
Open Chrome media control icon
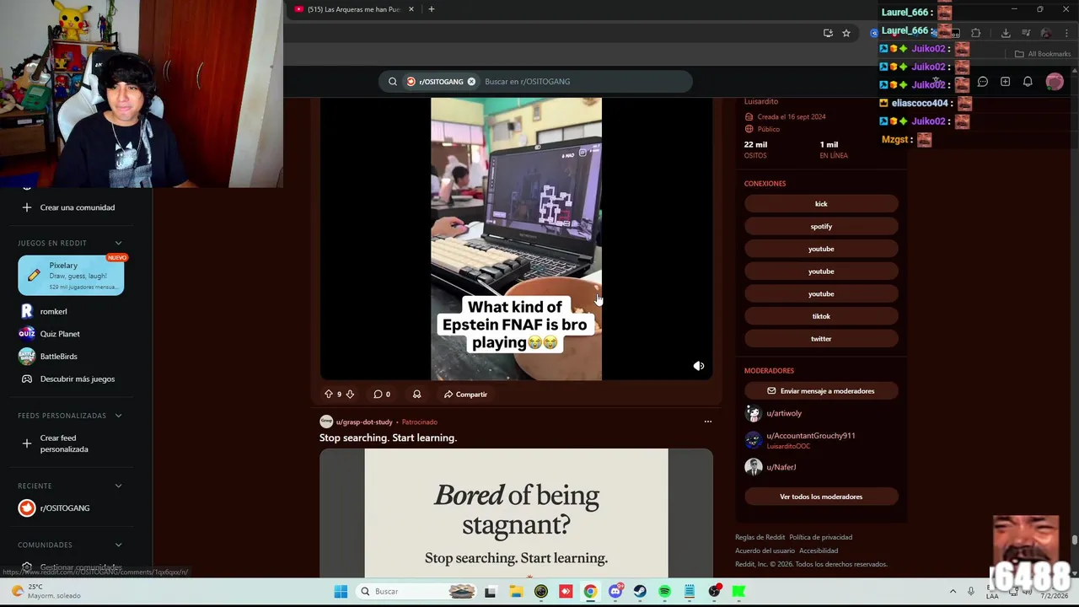click(x=1026, y=33)
